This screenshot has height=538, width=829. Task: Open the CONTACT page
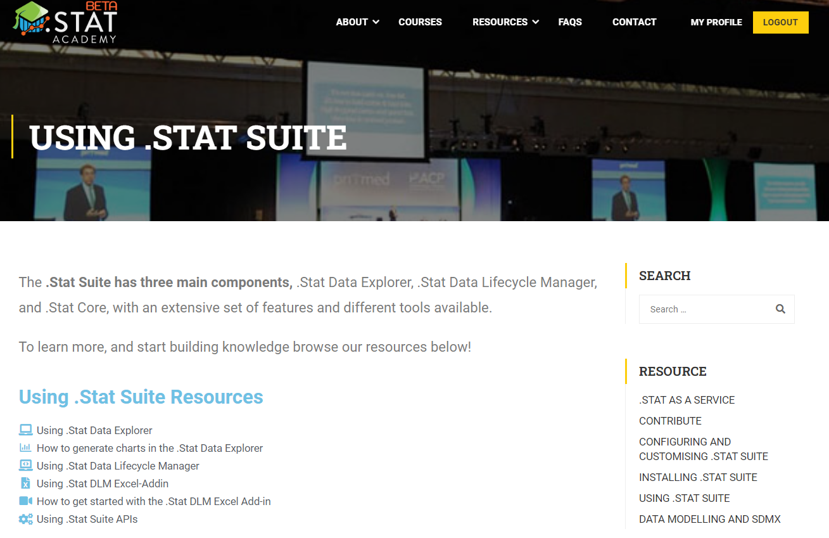coord(634,22)
